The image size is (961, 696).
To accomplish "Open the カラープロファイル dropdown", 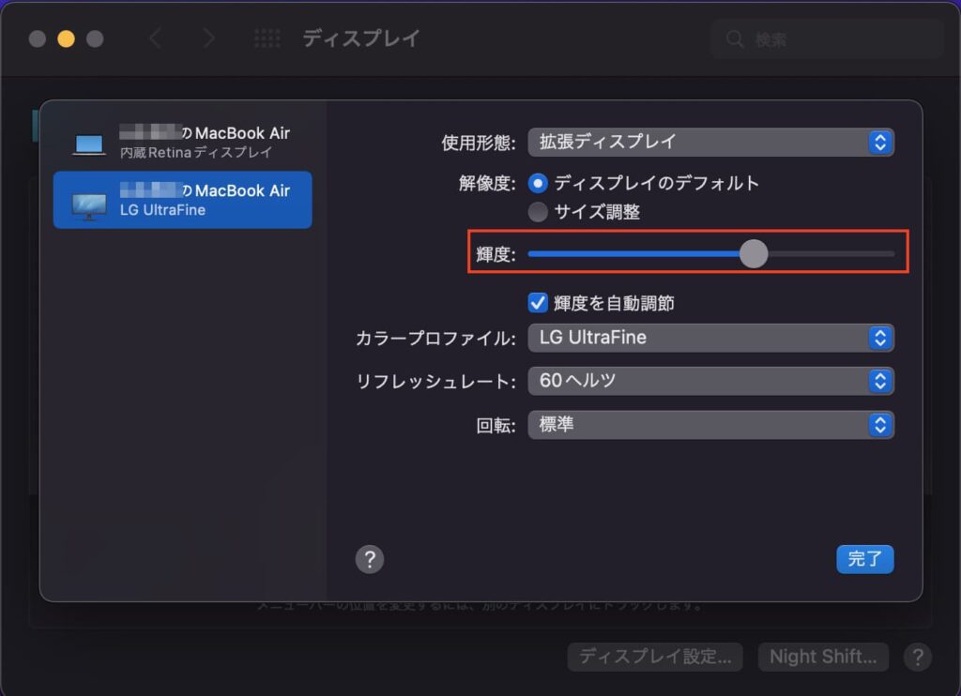I will (x=710, y=338).
